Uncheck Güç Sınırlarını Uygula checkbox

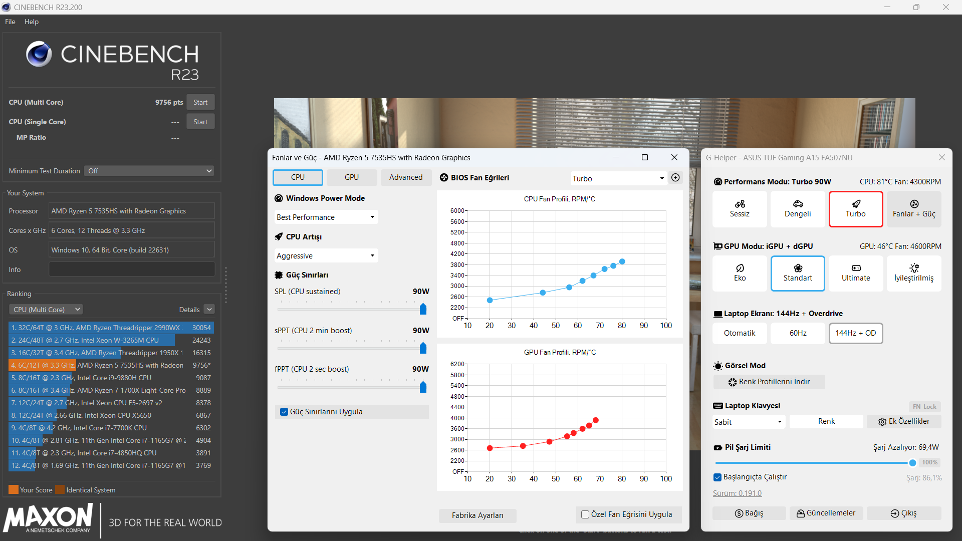(x=284, y=412)
